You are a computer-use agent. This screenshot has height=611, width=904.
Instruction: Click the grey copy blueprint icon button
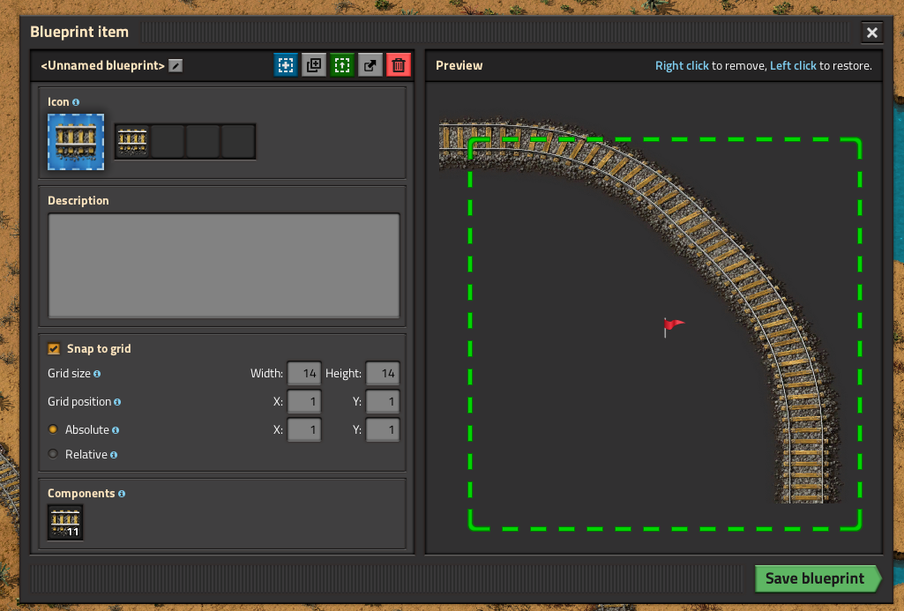314,65
